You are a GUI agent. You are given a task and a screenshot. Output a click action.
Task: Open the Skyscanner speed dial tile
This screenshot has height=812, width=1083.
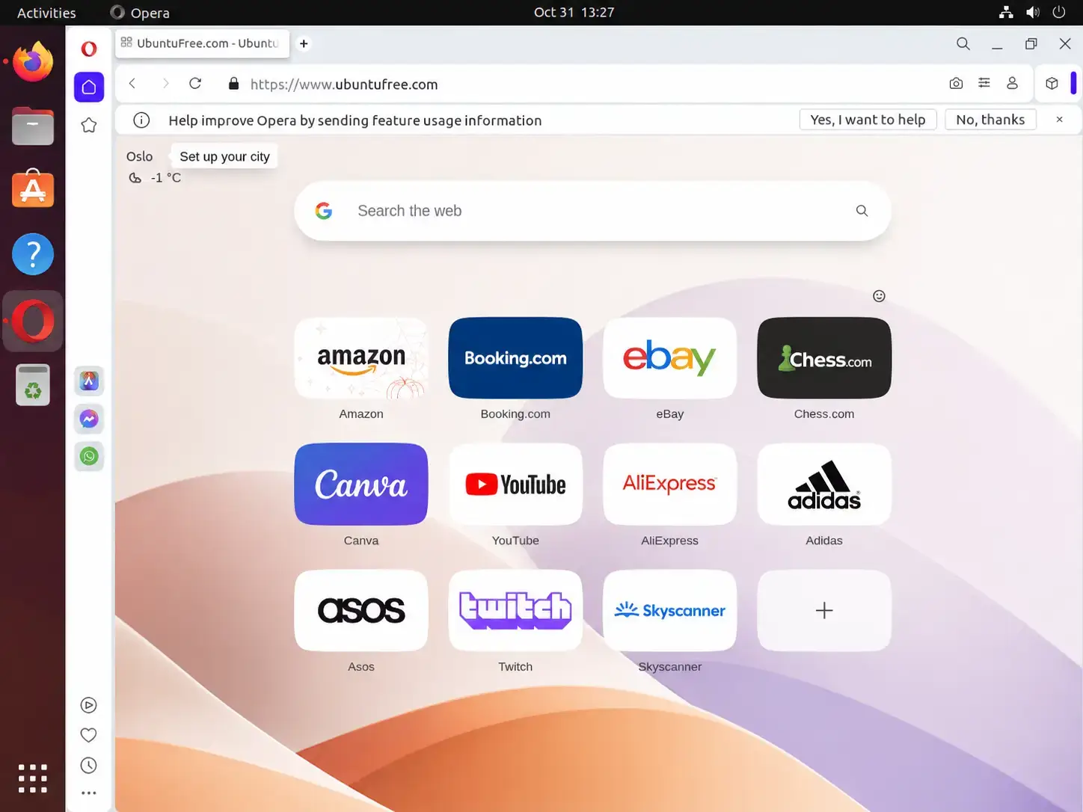coord(669,611)
